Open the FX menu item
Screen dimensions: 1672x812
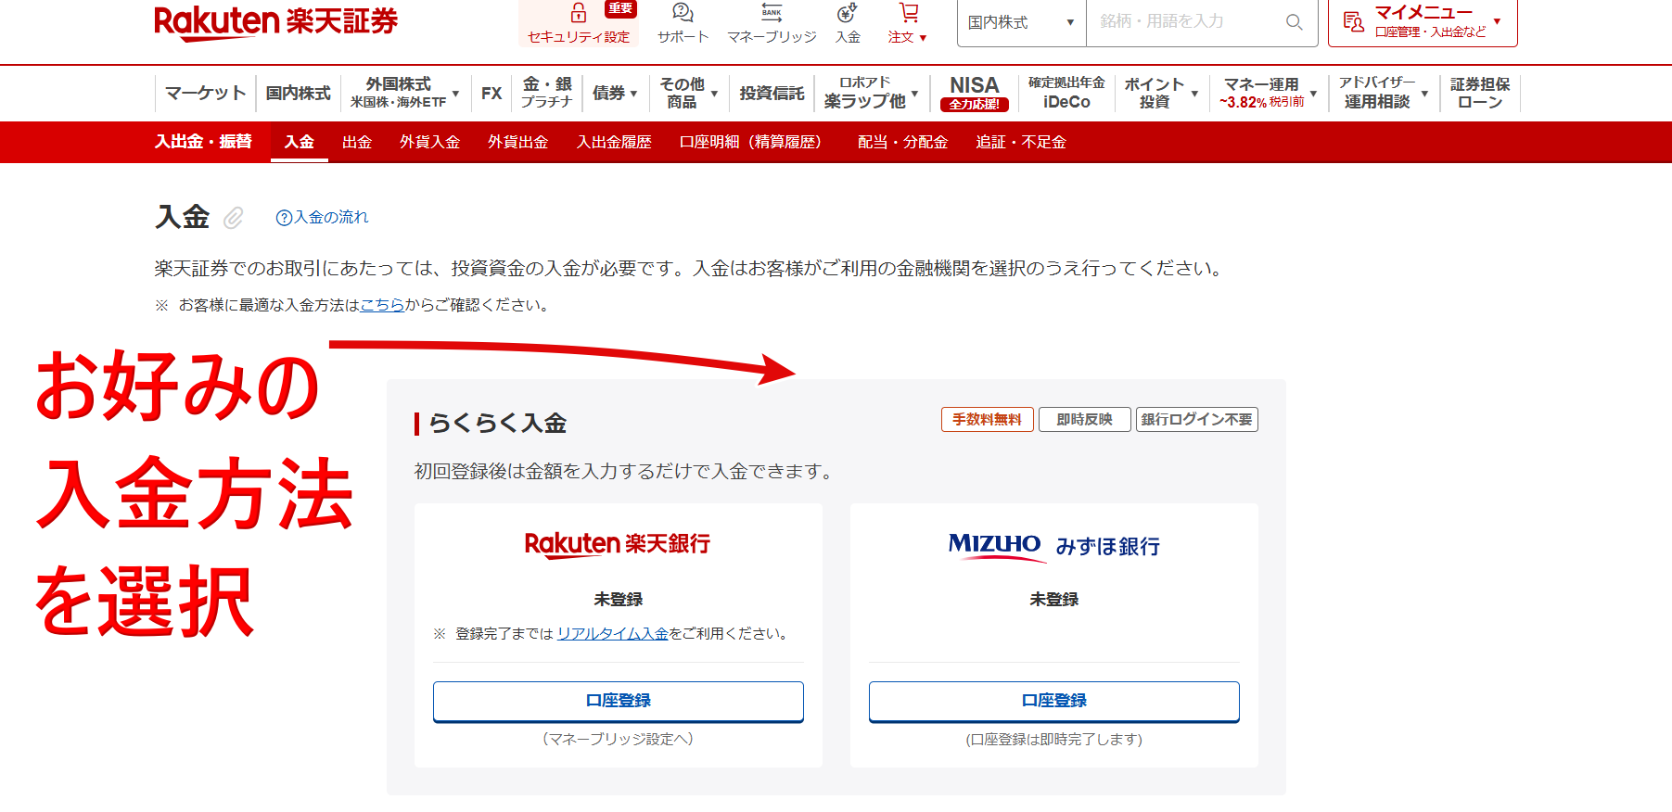pyautogui.click(x=491, y=93)
